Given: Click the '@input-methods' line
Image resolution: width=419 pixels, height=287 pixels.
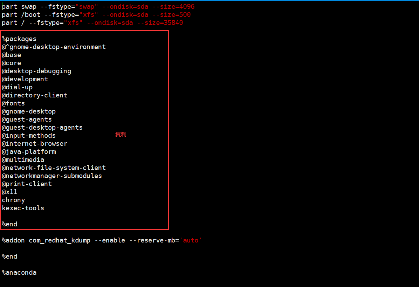Looking at the screenshot, I should coord(29,136).
